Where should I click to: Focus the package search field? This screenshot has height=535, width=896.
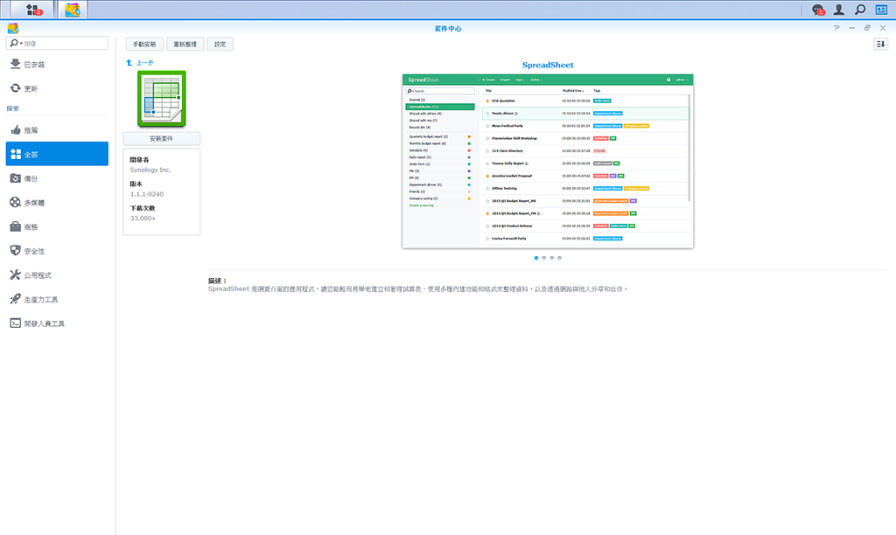click(57, 44)
